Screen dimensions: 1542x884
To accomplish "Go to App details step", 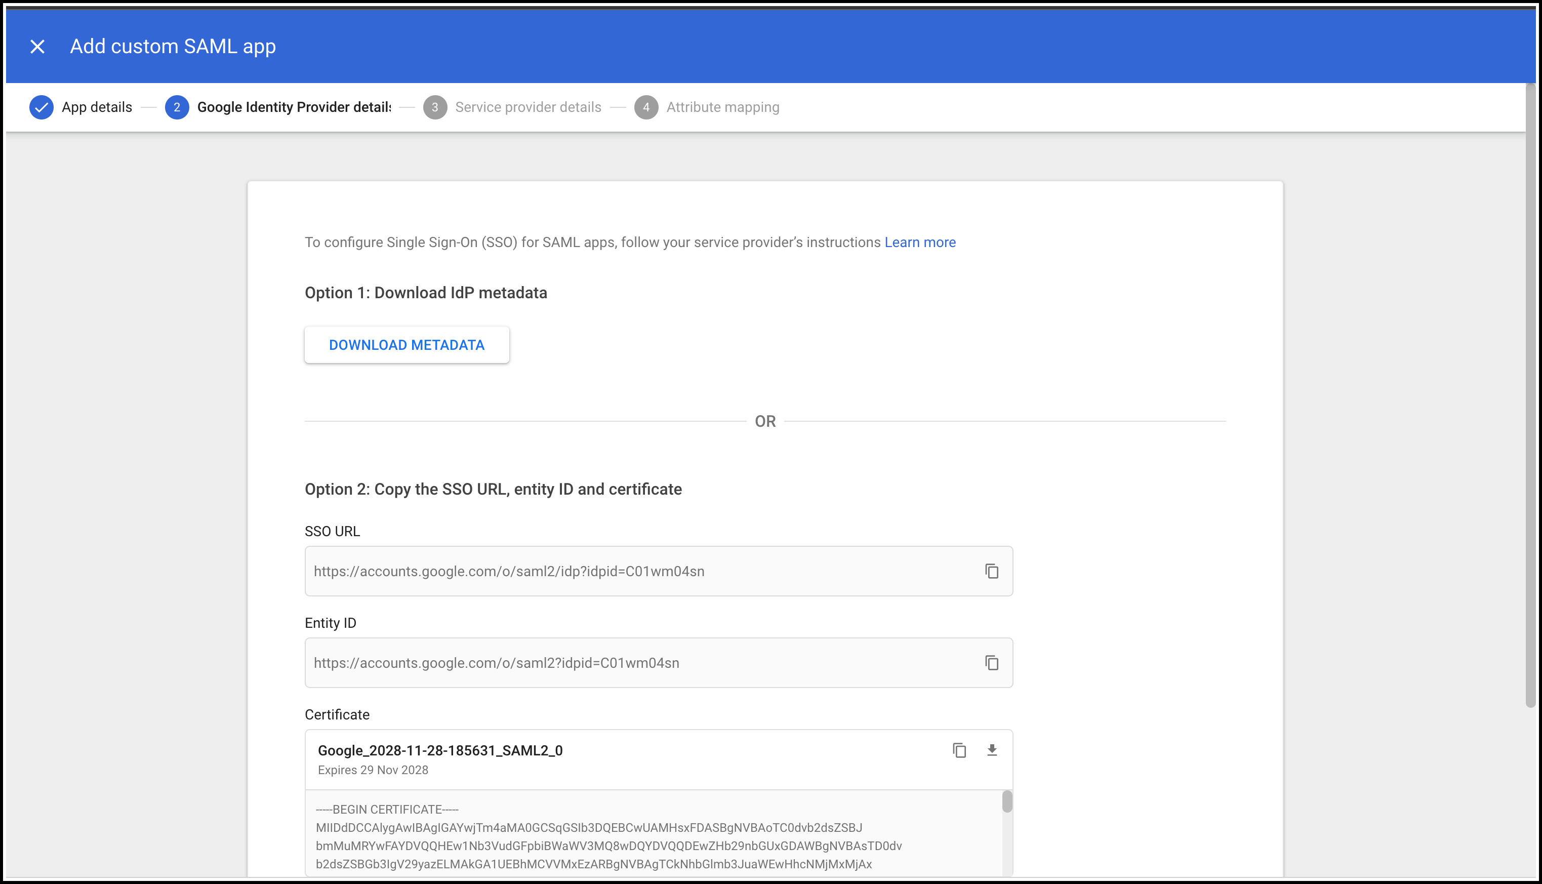I will tap(97, 107).
